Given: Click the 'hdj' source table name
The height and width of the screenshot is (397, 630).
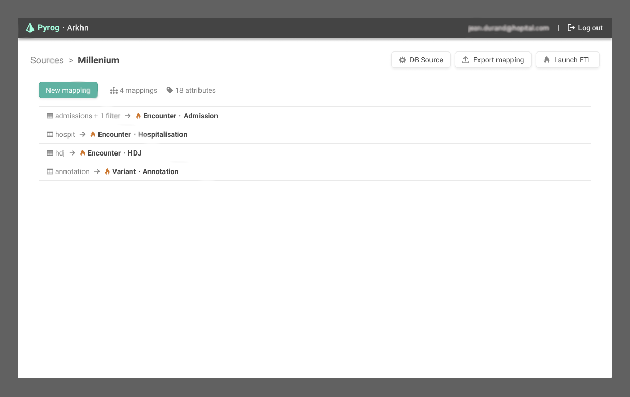Looking at the screenshot, I should [60, 153].
